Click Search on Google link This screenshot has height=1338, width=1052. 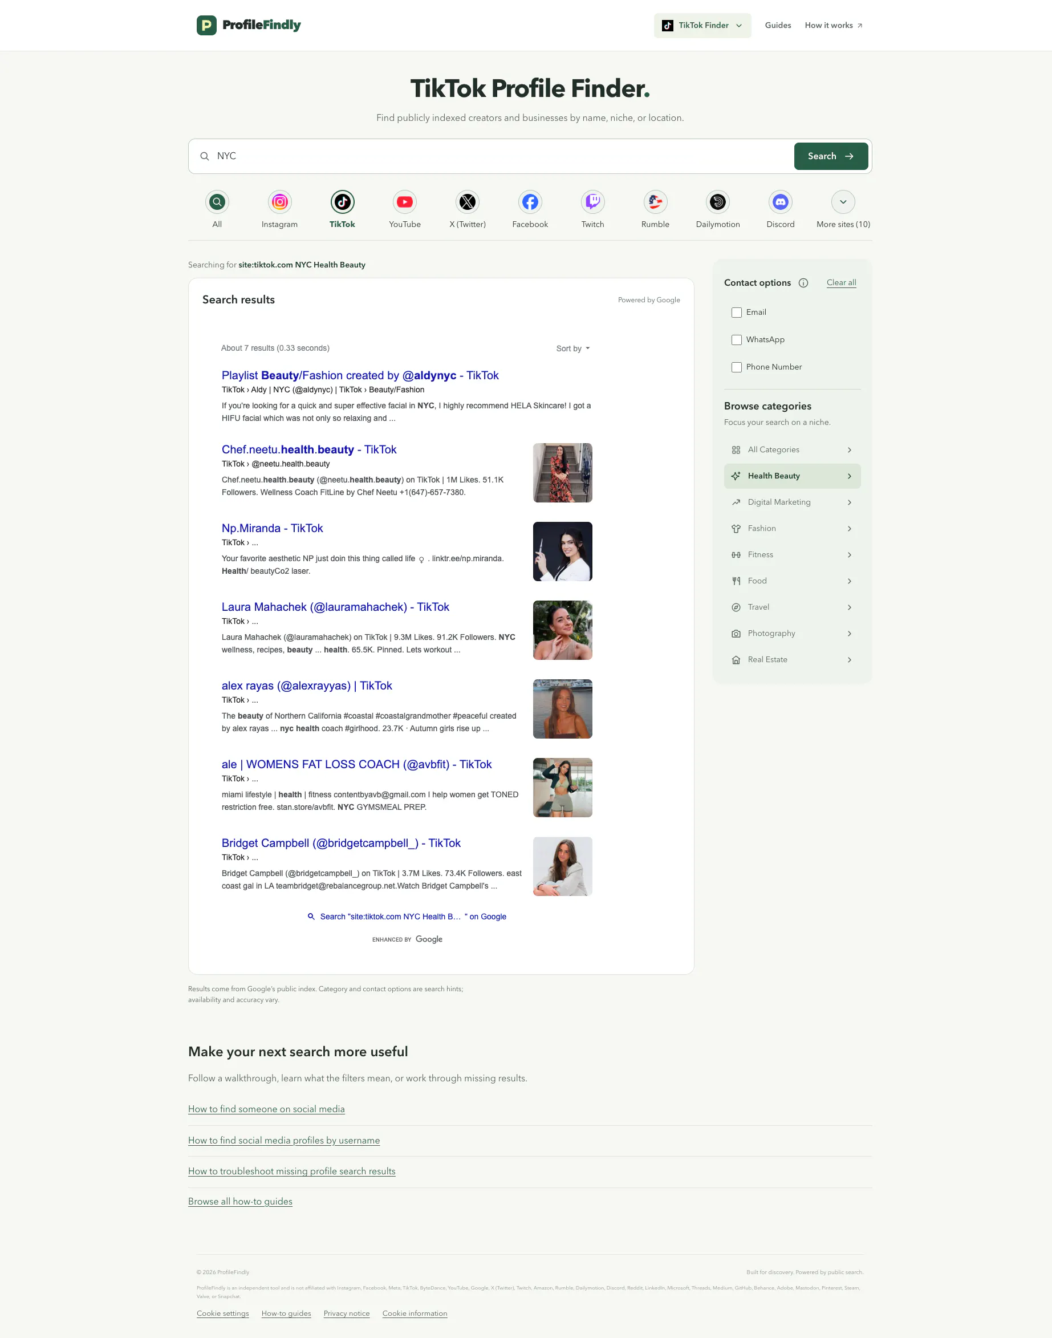click(407, 917)
